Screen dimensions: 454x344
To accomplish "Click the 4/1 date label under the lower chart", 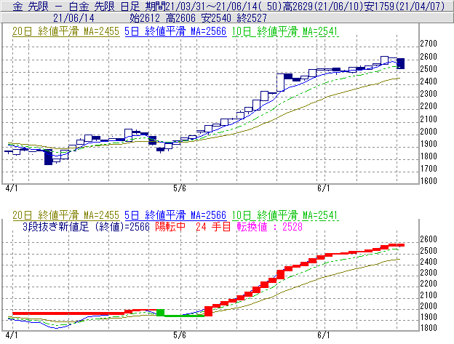I will pos(12,335).
